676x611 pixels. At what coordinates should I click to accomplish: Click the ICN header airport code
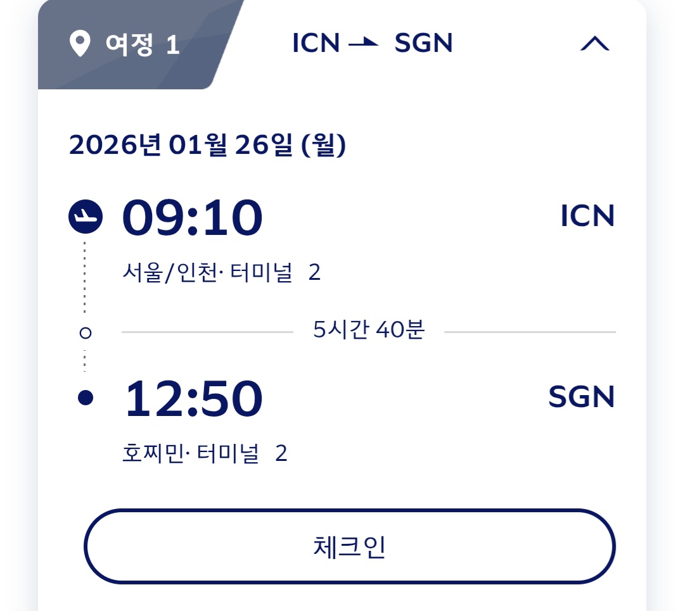tap(316, 44)
